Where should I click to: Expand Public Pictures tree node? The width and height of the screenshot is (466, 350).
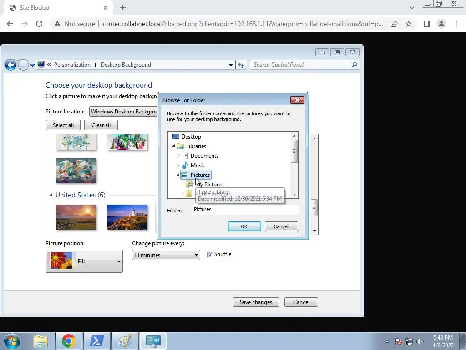coord(182,194)
